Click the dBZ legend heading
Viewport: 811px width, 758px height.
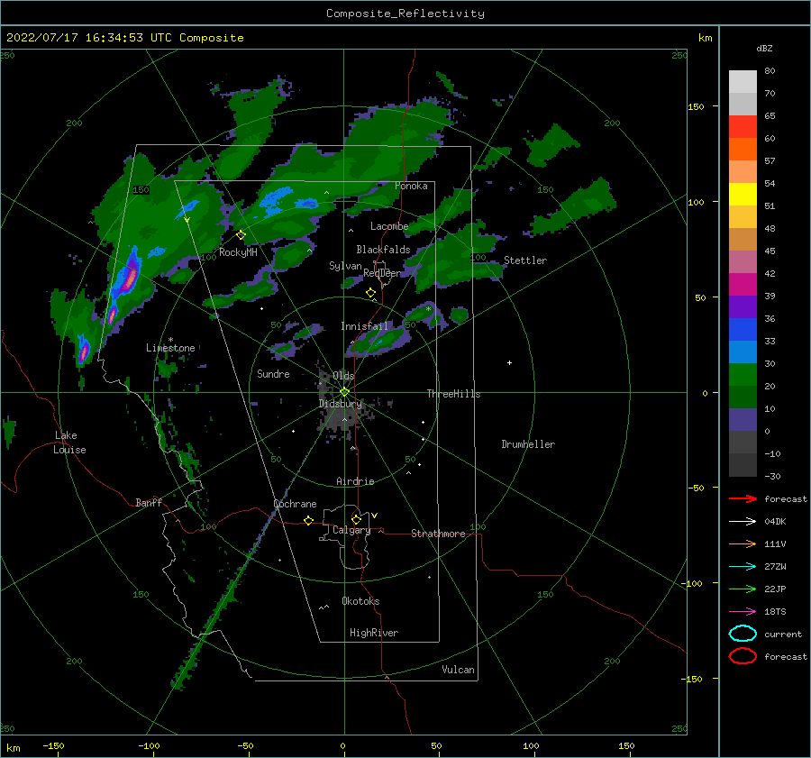tap(764, 49)
